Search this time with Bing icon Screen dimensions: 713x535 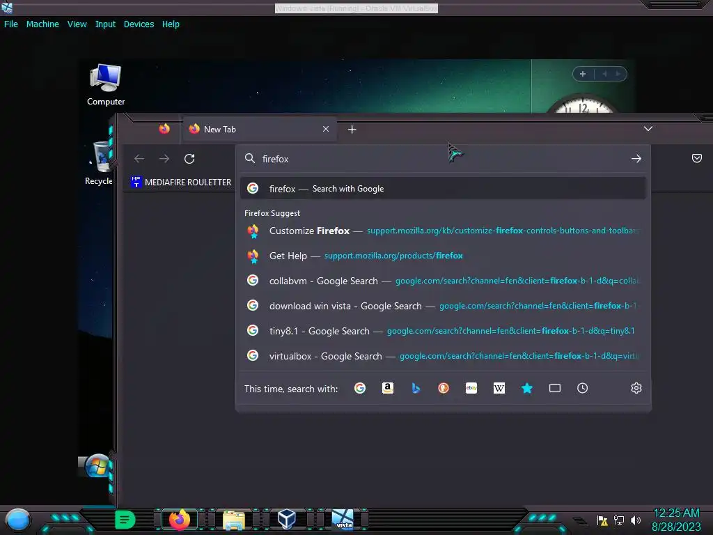pos(416,388)
